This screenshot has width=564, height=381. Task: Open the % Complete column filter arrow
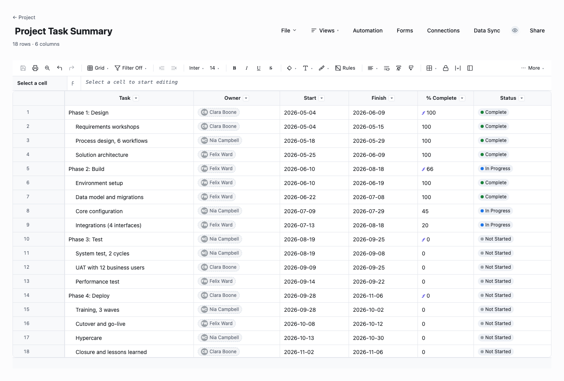pyautogui.click(x=462, y=98)
